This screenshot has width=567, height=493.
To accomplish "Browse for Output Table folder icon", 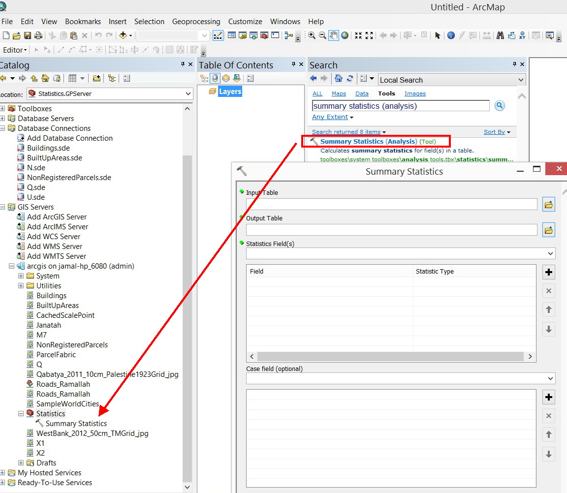I will tap(549, 230).
